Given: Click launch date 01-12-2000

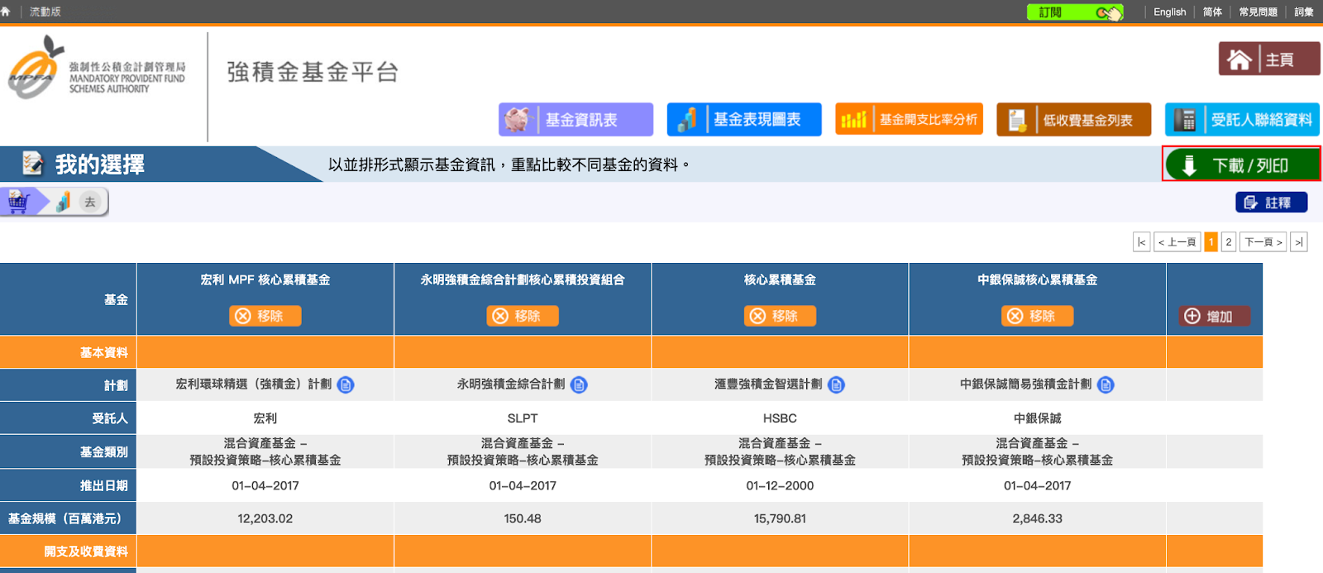Looking at the screenshot, I should pyautogui.click(x=780, y=485).
